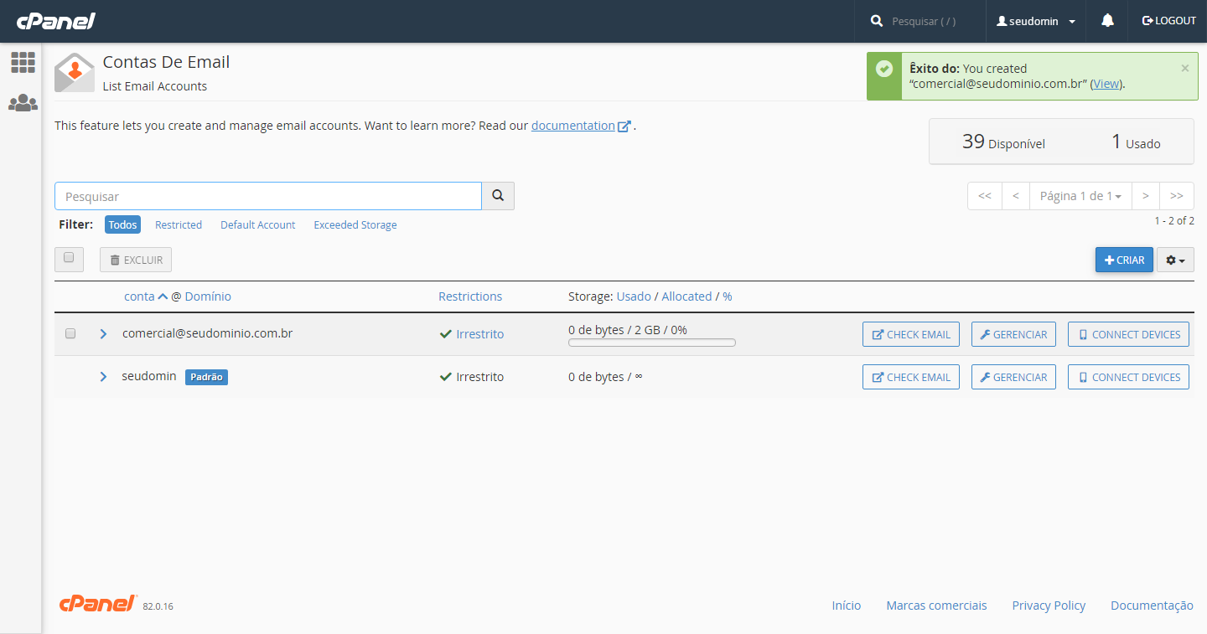Click the Contas De Email envelope icon
1207x634 pixels.
point(75,72)
